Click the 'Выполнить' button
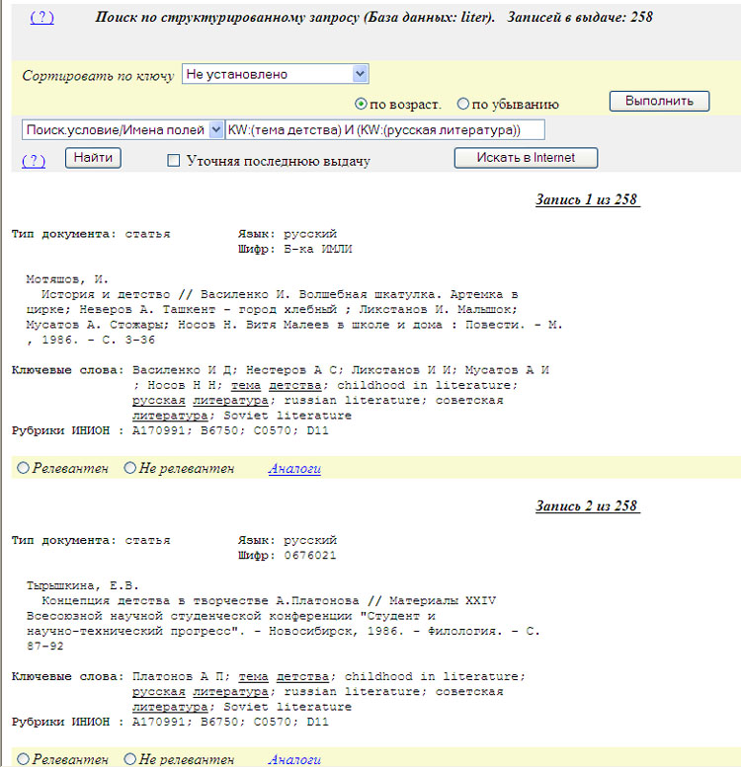 coord(659,101)
